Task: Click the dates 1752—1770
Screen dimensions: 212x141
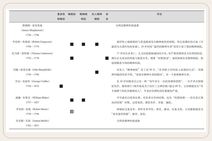Action: 32,58
